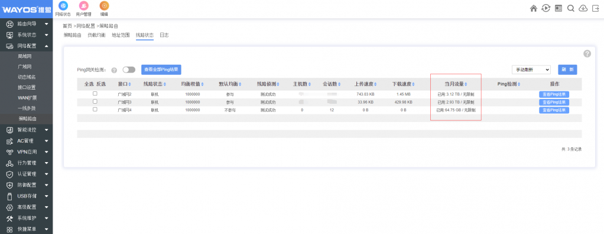Open the 用户管理 icon in top bar

83,6
